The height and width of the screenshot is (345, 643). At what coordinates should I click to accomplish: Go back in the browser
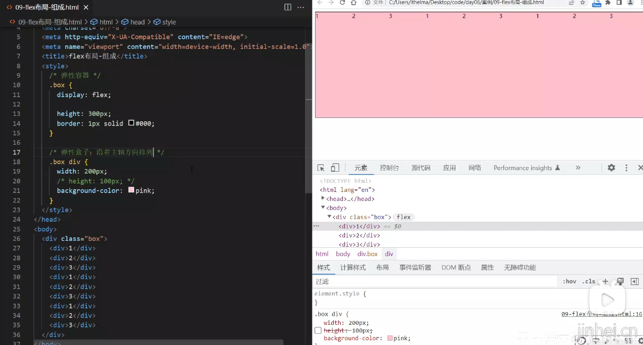coord(319,3)
